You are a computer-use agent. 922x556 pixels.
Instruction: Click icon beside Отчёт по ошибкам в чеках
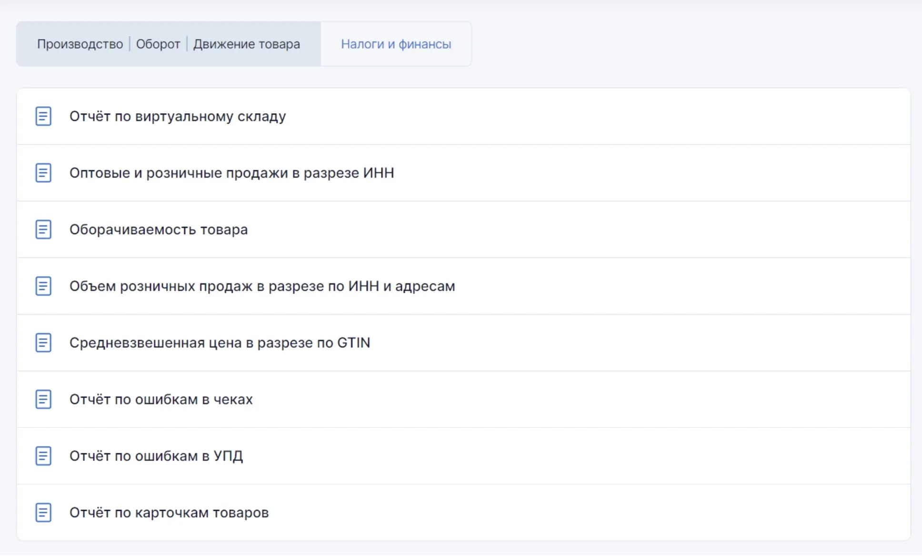43,399
